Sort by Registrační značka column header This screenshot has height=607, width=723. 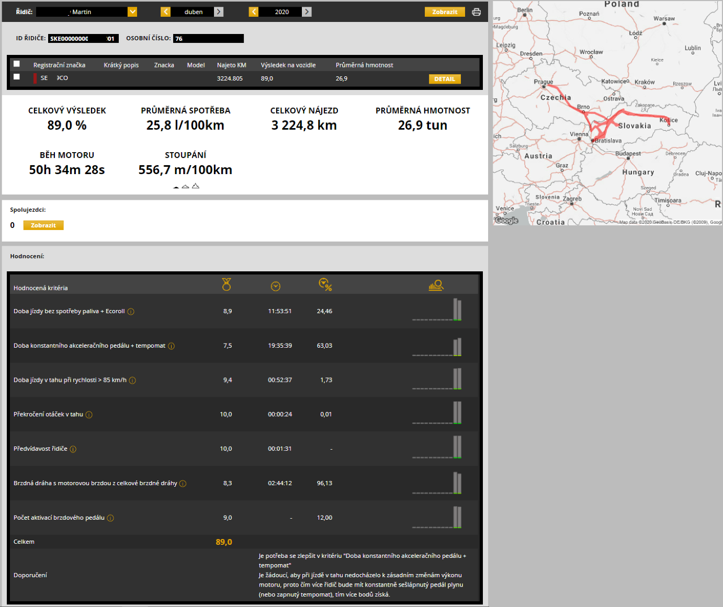[x=59, y=65]
